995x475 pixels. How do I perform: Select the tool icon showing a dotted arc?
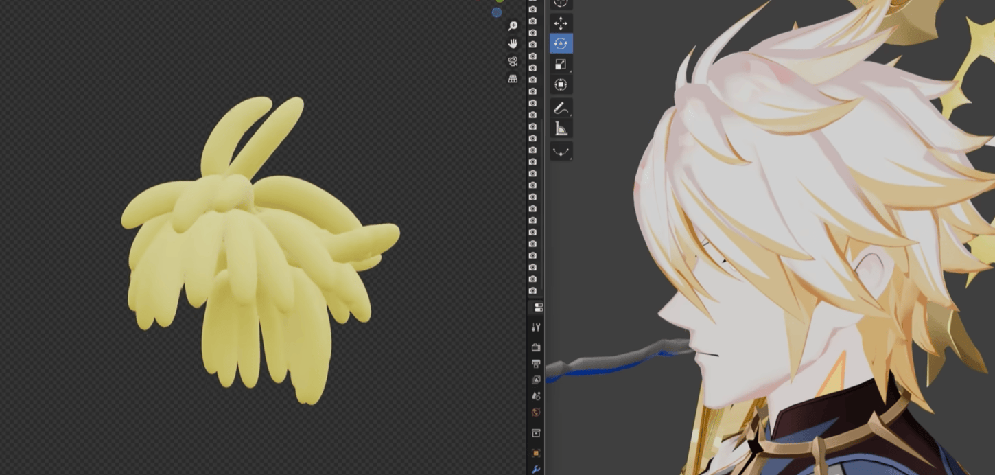pyautogui.click(x=561, y=152)
